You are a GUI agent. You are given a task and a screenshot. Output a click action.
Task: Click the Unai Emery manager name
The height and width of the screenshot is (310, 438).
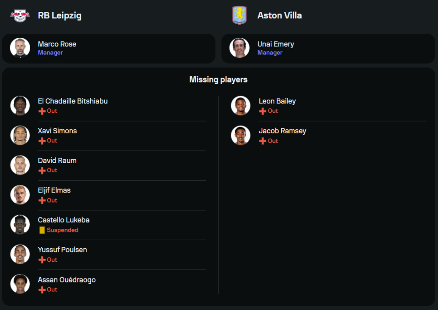point(276,44)
